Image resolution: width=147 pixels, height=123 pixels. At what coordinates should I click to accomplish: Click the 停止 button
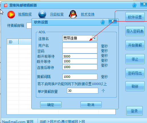coord(135,59)
